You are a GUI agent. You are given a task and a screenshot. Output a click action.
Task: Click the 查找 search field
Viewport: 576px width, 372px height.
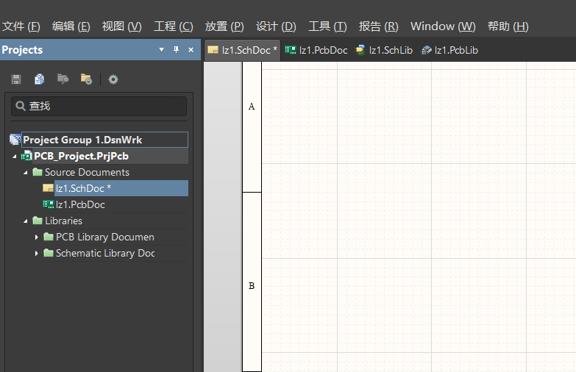click(99, 106)
